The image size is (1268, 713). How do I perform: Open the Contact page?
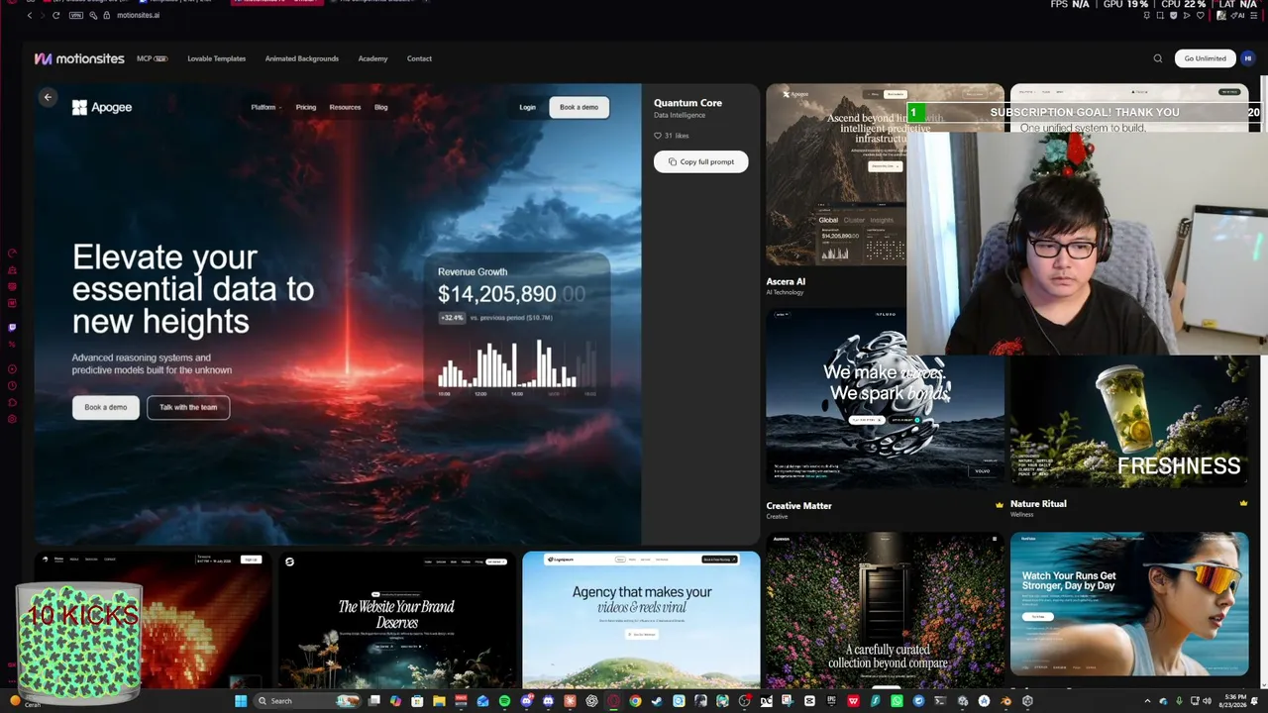pyautogui.click(x=419, y=58)
